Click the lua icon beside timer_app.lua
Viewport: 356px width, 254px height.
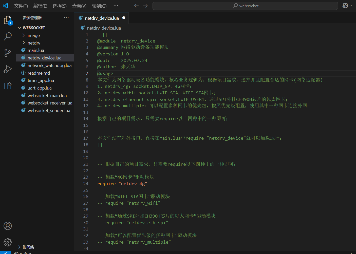(x=23, y=80)
